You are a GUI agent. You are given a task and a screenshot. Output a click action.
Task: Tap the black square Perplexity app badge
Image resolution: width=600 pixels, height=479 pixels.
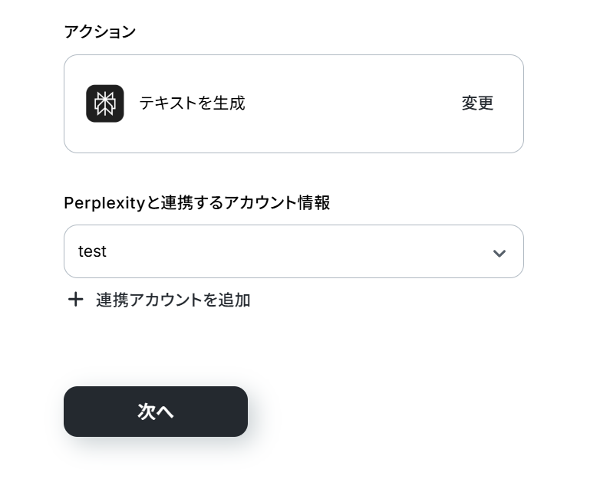[x=105, y=103]
